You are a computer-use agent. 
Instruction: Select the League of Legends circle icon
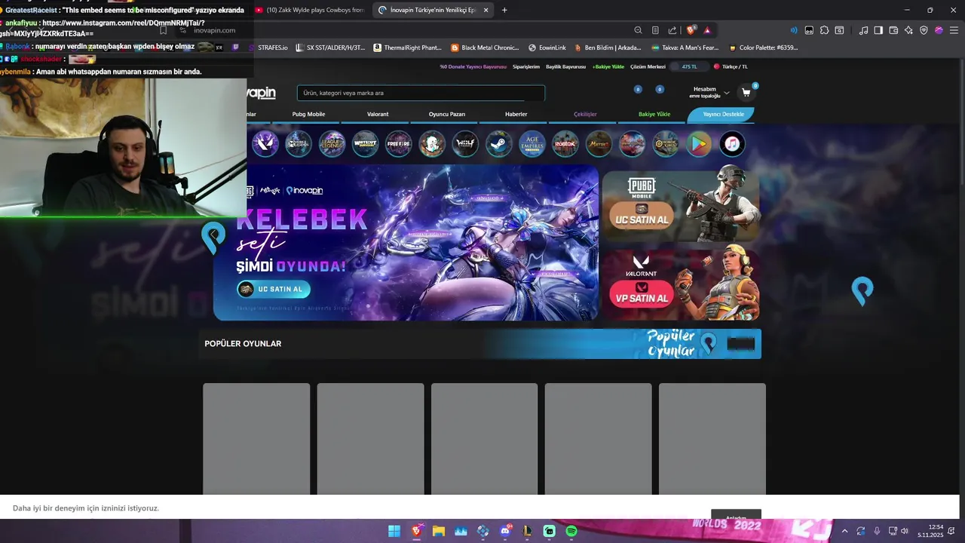332,143
